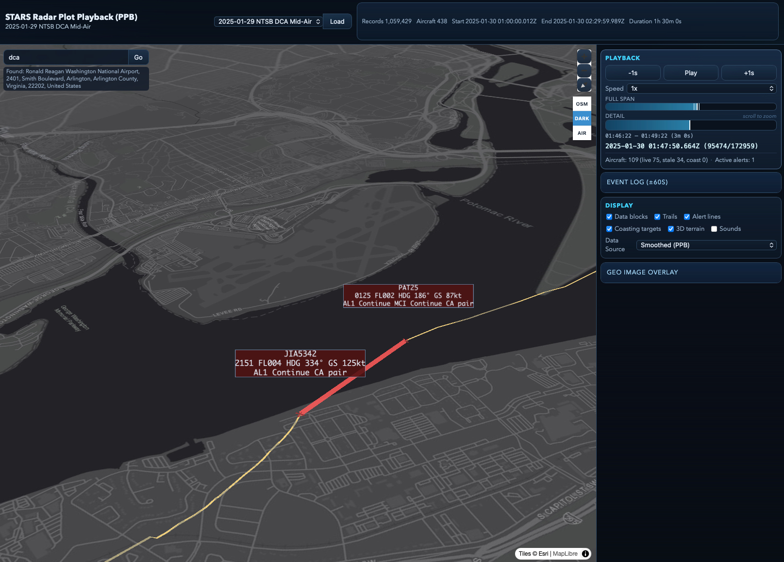Image resolution: width=784 pixels, height=562 pixels.
Task: Click the location search field
Action: 66,57
